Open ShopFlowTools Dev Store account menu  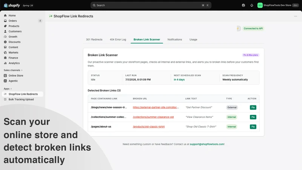pos(278,5)
